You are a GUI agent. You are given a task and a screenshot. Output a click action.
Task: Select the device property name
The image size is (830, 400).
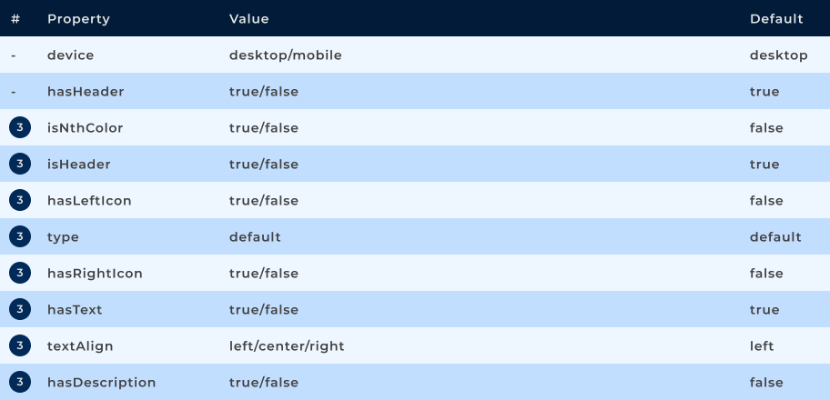[x=70, y=55]
